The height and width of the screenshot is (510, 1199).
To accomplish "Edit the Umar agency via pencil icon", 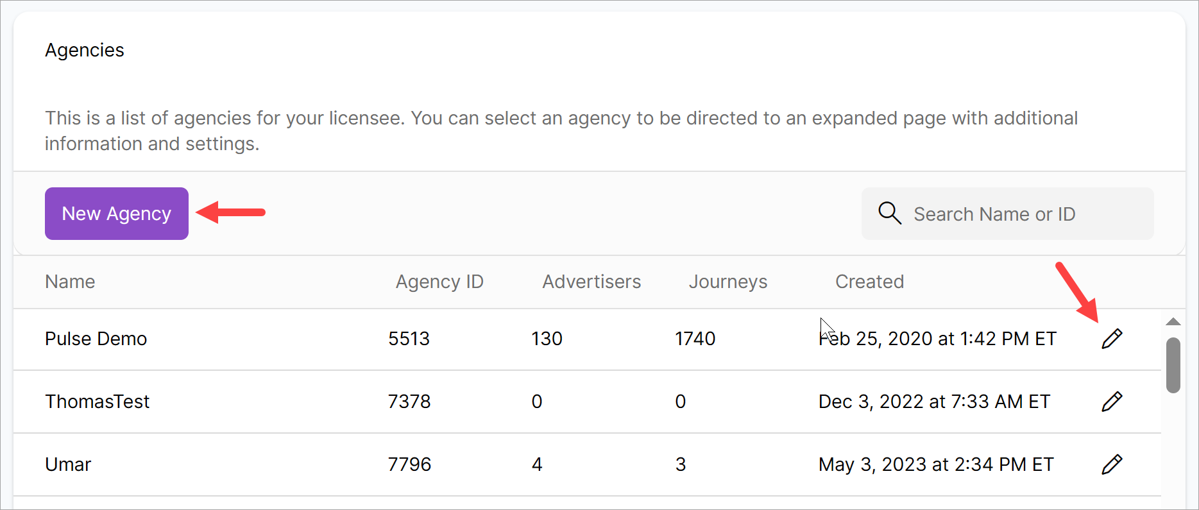I will (x=1112, y=464).
